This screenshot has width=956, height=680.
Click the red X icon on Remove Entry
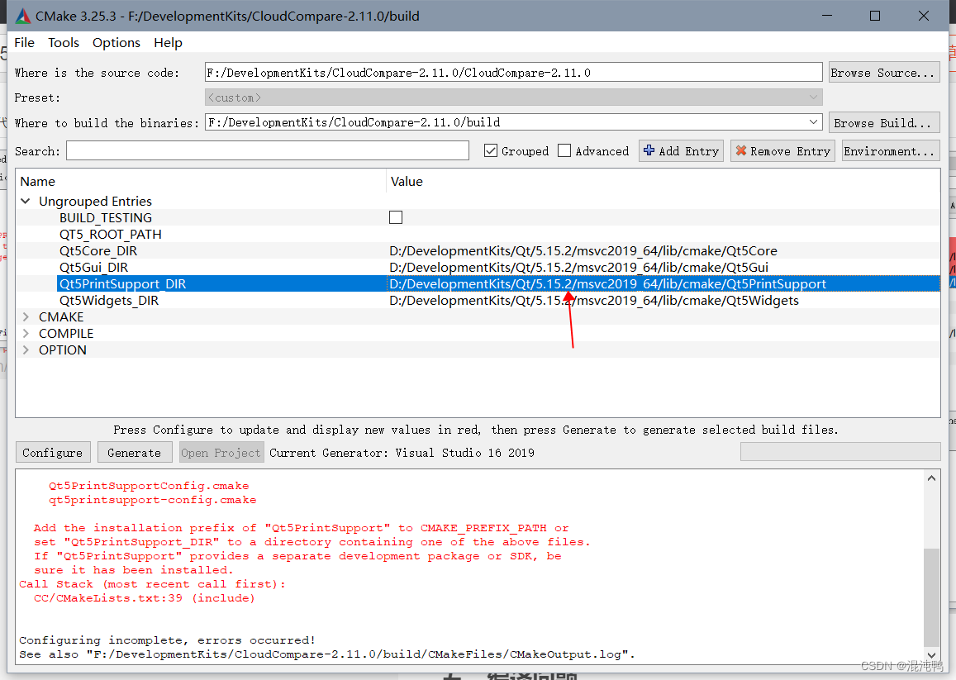pyautogui.click(x=741, y=150)
